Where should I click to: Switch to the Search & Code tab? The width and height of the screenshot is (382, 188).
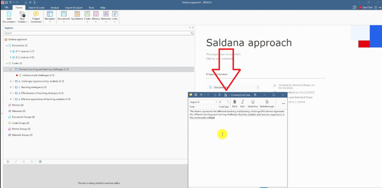(x=37, y=7)
